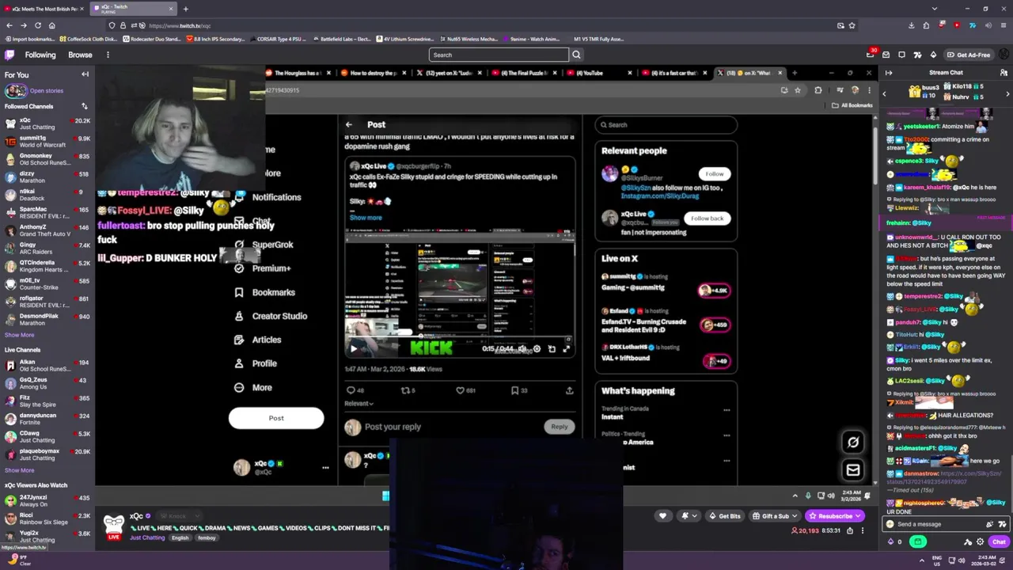Collapse the Stream Chat panel

888,73
